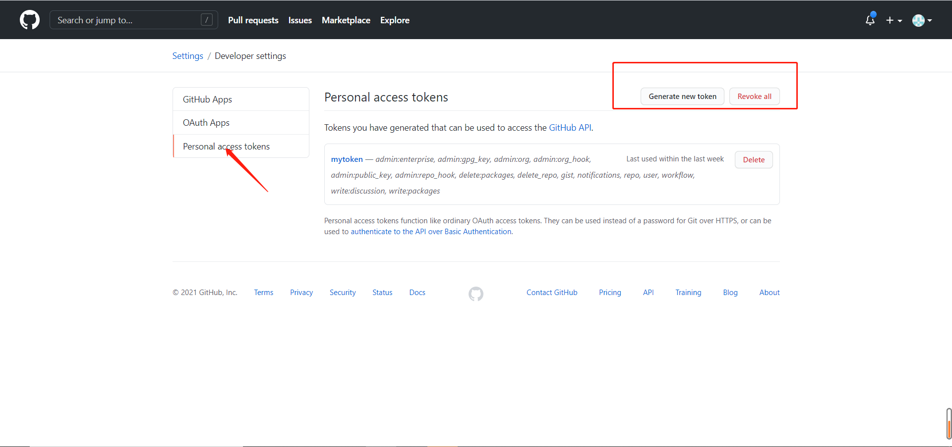
Task: Open the notifications bell
Action: (870, 20)
